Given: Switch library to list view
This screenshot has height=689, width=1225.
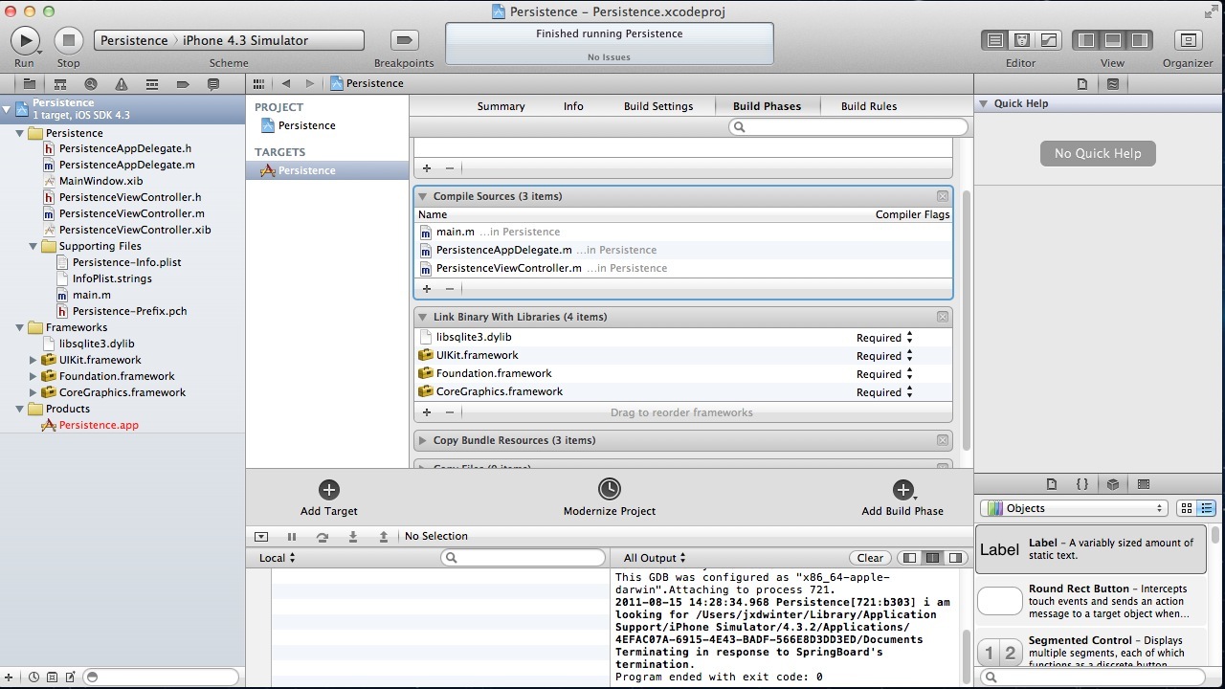Looking at the screenshot, I should pyautogui.click(x=1206, y=508).
